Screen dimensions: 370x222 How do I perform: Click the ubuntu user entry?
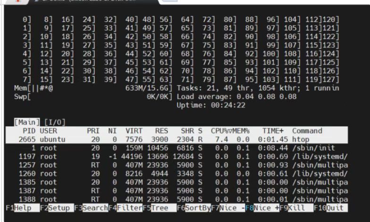pos(53,139)
